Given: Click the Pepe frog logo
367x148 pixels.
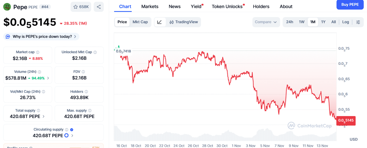Looking at the screenshot, I should tap(7, 7).
